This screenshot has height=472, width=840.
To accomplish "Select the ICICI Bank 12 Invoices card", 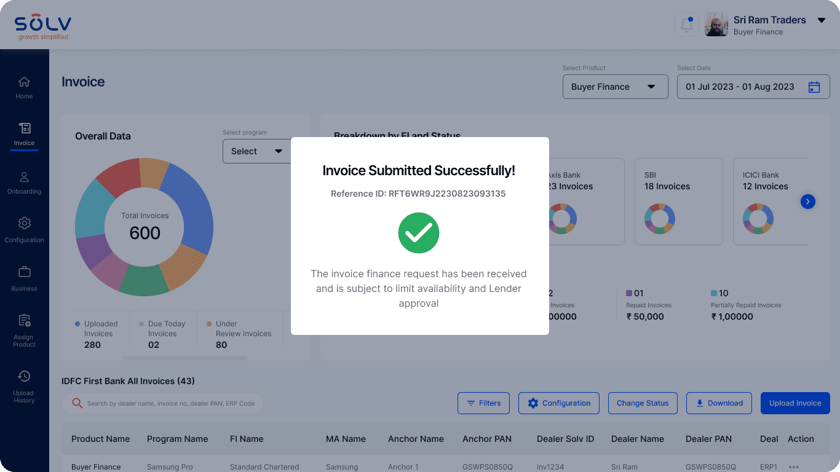I will pos(771,202).
